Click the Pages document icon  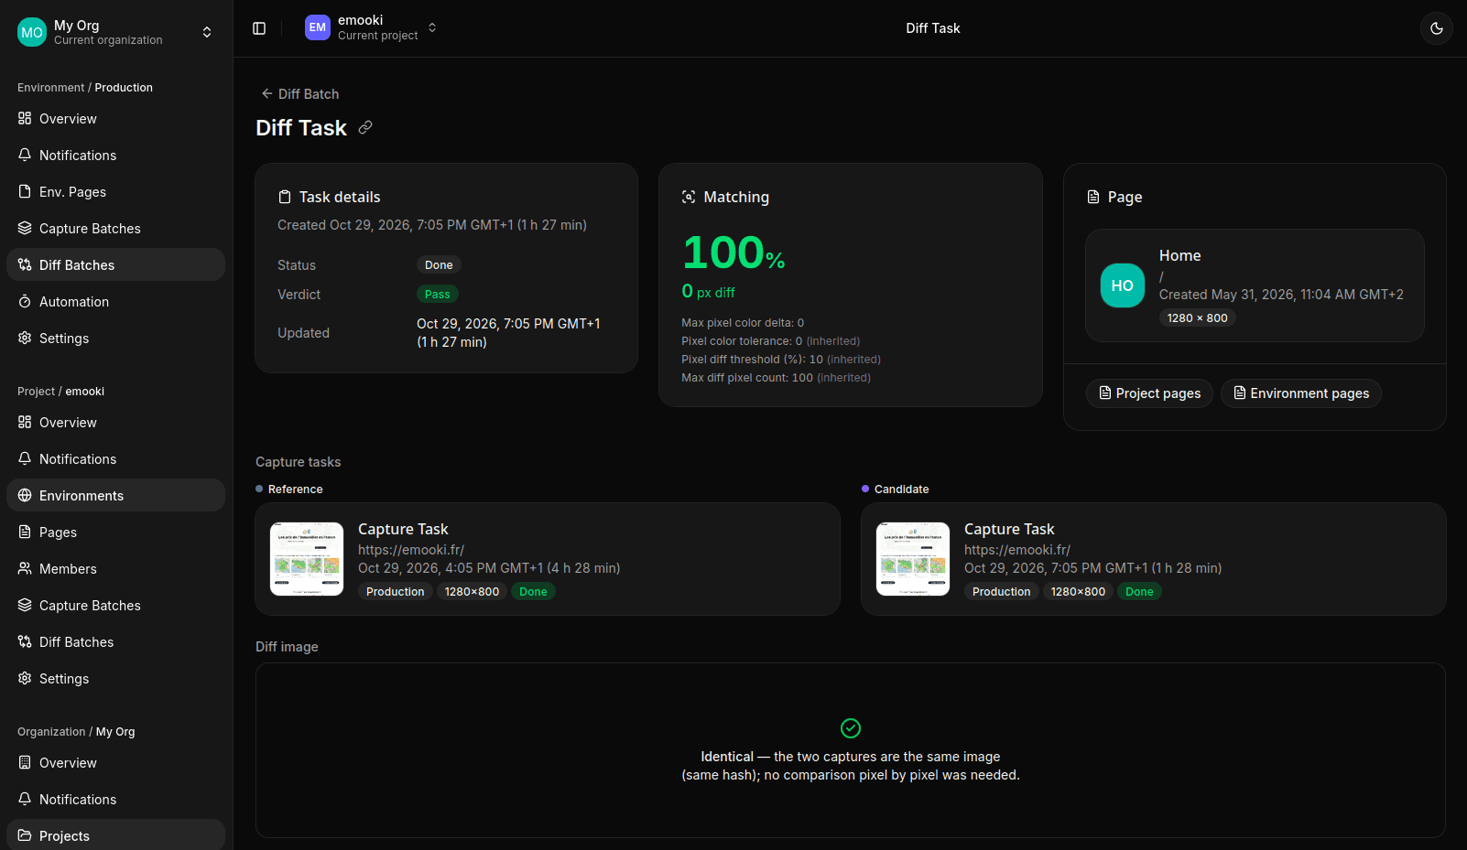[25, 532]
